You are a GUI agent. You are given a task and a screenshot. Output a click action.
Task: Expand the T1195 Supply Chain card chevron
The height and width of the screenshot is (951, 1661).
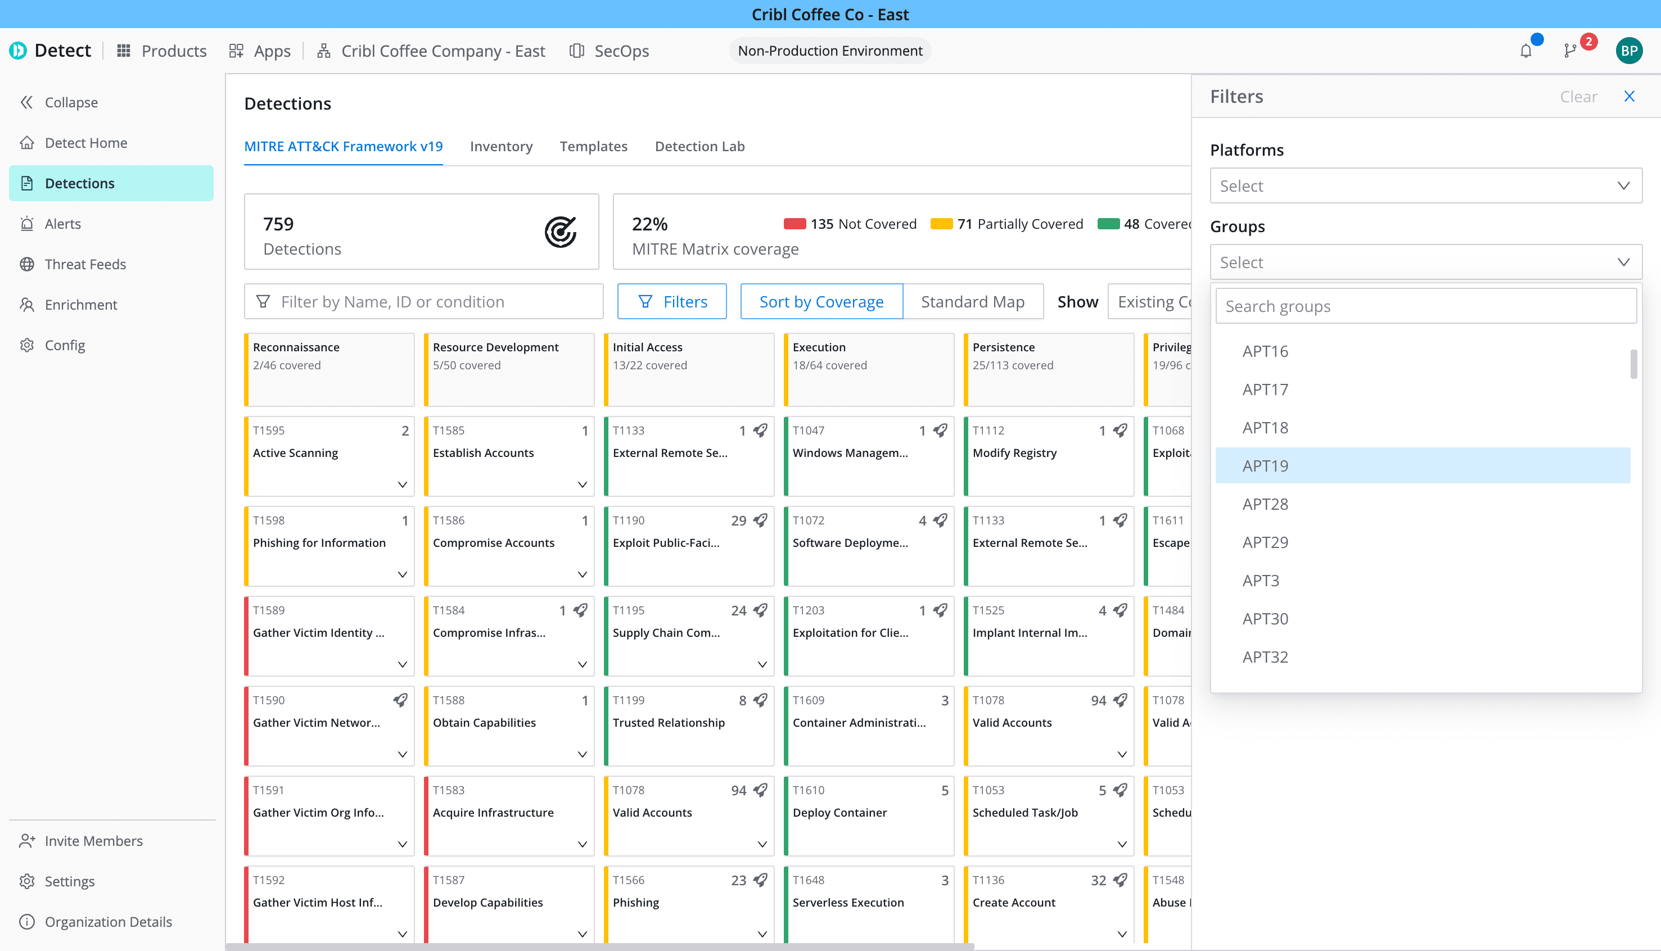tap(762, 664)
